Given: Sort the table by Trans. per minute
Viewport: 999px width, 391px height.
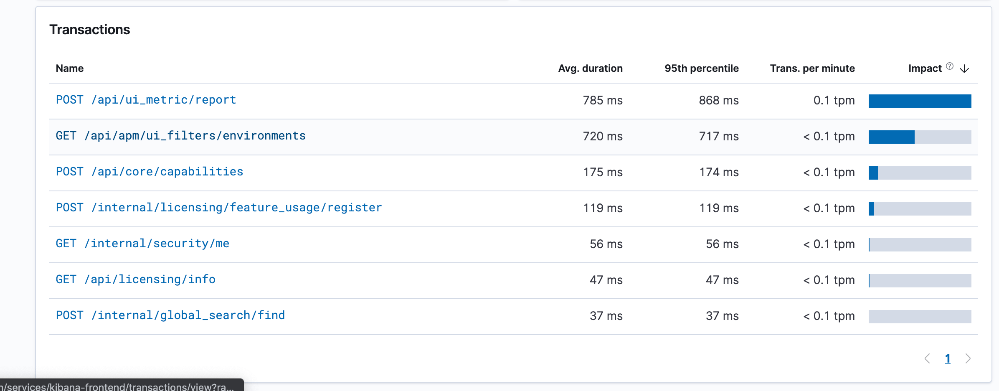Looking at the screenshot, I should tap(812, 68).
